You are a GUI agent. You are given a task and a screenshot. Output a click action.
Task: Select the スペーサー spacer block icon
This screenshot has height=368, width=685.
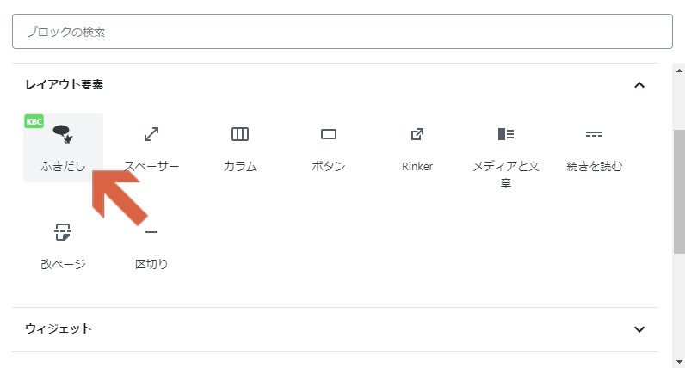point(151,134)
